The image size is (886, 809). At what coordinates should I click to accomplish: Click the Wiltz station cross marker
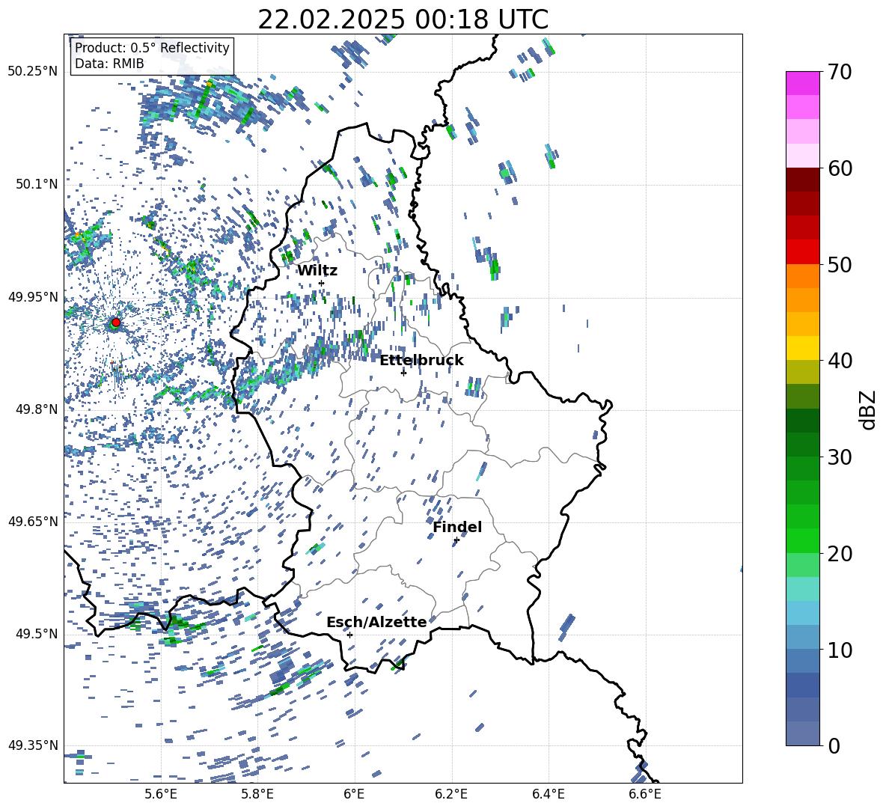(322, 284)
